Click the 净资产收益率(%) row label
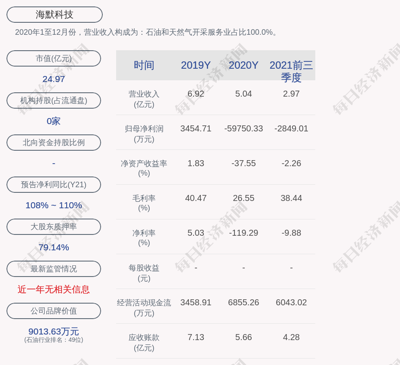Screen dimensions: 400x365 [x=144, y=168]
